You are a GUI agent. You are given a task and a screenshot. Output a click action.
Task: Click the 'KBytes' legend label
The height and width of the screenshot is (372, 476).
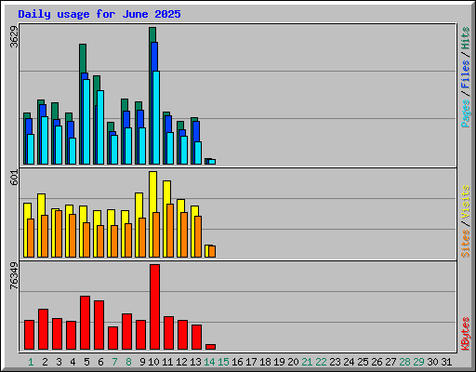click(x=465, y=334)
